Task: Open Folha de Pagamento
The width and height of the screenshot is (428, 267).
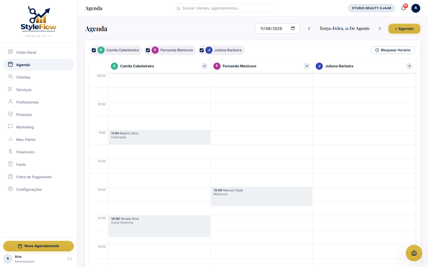Action: click(38, 177)
